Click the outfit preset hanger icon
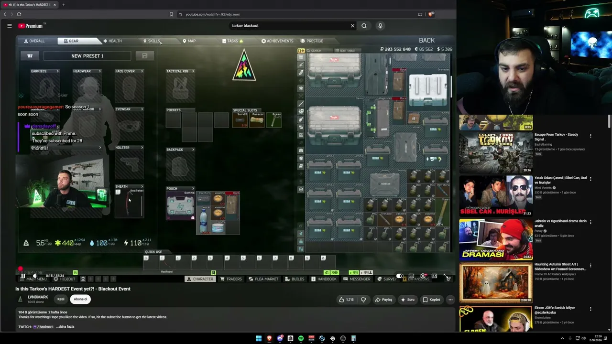The height and width of the screenshot is (344, 612). pos(30,56)
